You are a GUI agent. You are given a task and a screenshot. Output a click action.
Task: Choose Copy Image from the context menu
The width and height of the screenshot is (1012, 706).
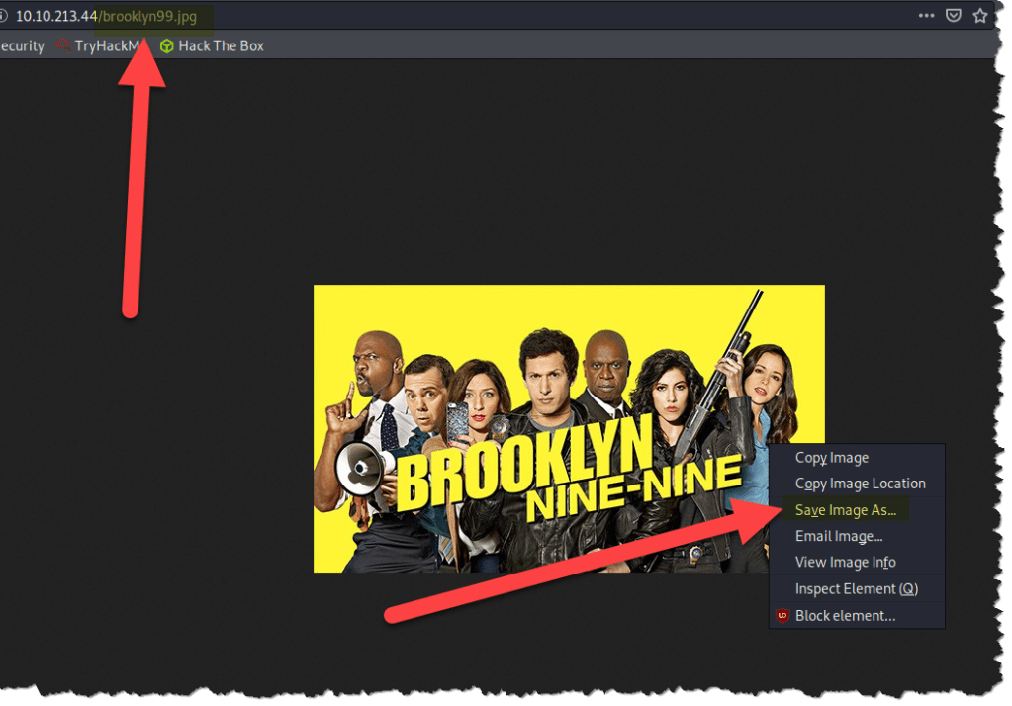(832, 458)
